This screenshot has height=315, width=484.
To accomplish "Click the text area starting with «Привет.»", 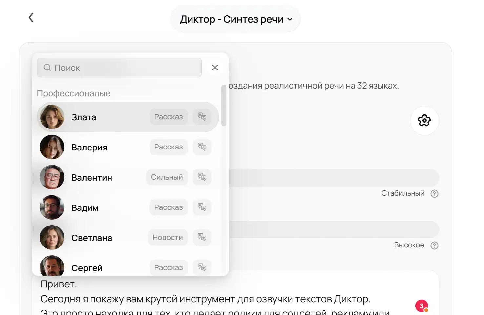I will pyautogui.click(x=235, y=293).
